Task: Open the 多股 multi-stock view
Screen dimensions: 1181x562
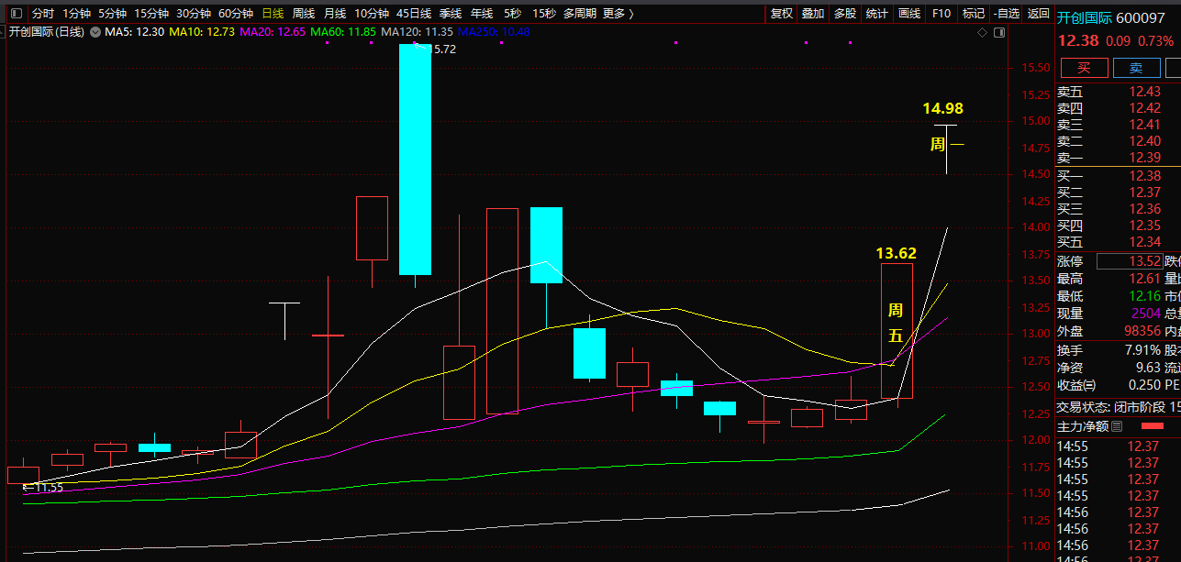Action: (845, 14)
